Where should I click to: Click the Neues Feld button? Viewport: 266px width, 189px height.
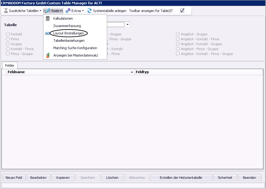[14, 178]
